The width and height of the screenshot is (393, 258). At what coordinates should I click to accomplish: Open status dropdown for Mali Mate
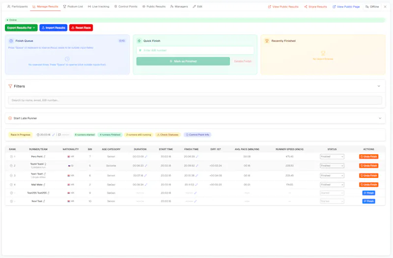332,185
